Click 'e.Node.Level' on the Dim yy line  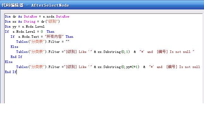tap(33, 26)
